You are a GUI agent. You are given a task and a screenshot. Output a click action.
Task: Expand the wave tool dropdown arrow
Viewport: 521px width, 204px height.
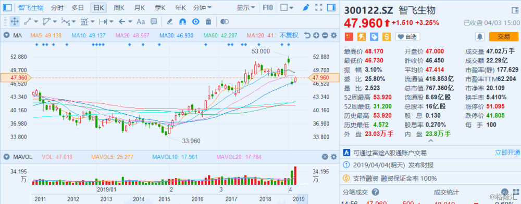click(73, 22)
